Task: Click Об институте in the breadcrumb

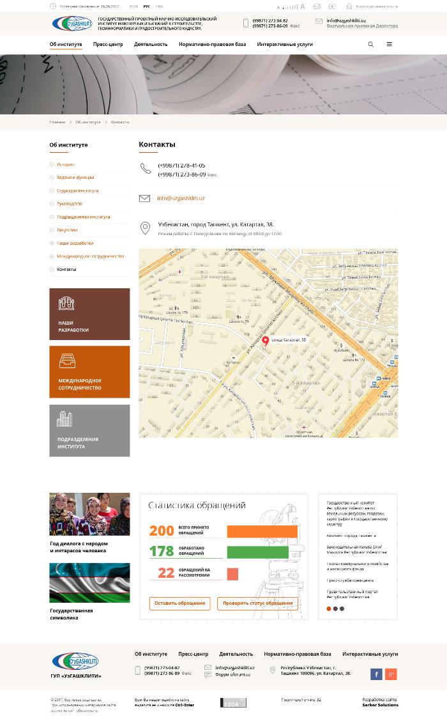Action: coord(87,122)
